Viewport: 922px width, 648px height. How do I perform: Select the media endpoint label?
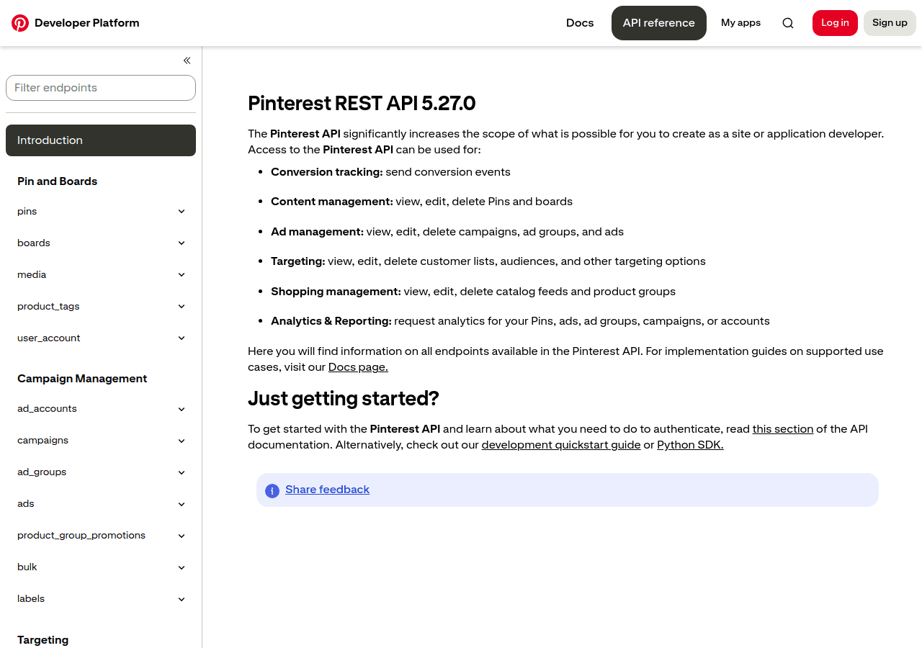(x=32, y=275)
